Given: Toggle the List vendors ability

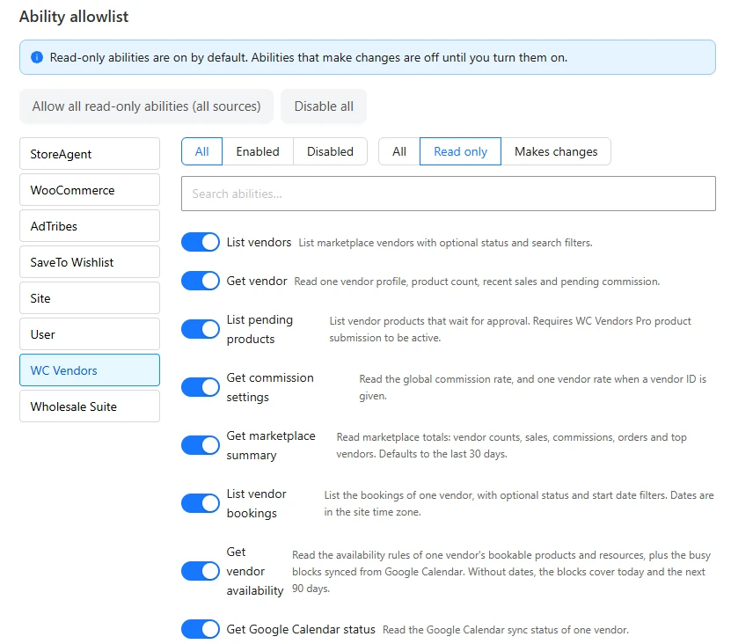Looking at the screenshot, I should [x=201, y=242].
